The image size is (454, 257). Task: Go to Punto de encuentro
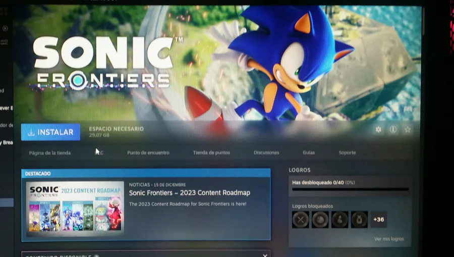click(x=148, y=152)
